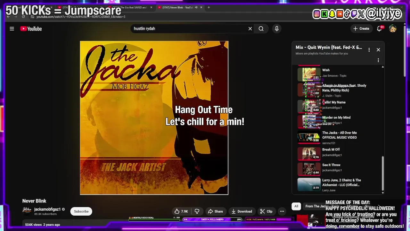Dislike the Never Blink video
Screen dimensions: 410x231
pos(197,211)
